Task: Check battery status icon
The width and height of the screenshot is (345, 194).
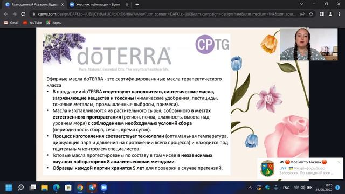Action: tap(309, 188)
